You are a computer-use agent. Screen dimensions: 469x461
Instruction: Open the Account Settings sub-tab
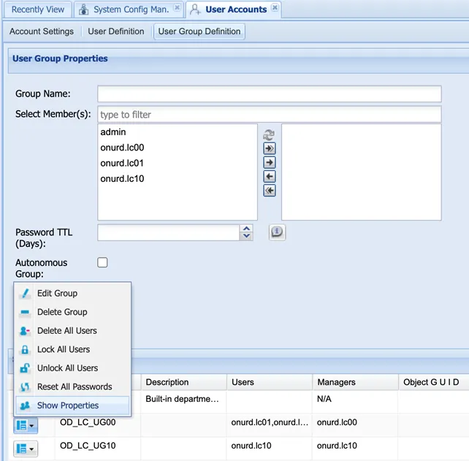coord(42,31)
